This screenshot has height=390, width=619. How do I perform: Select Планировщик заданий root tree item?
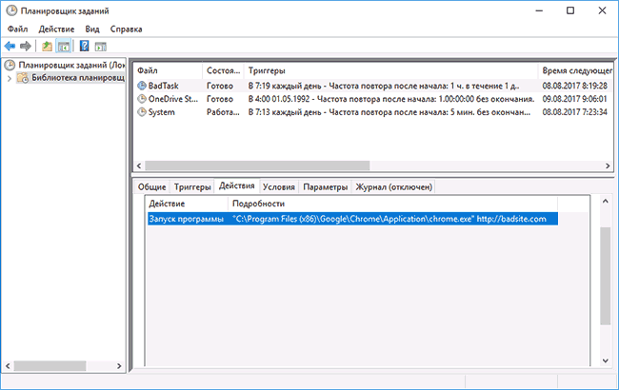click(x=65, y=65)
